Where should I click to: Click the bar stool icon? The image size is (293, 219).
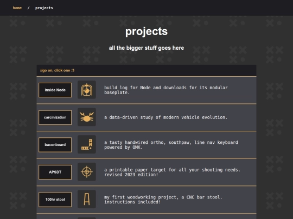pos(87,199)
